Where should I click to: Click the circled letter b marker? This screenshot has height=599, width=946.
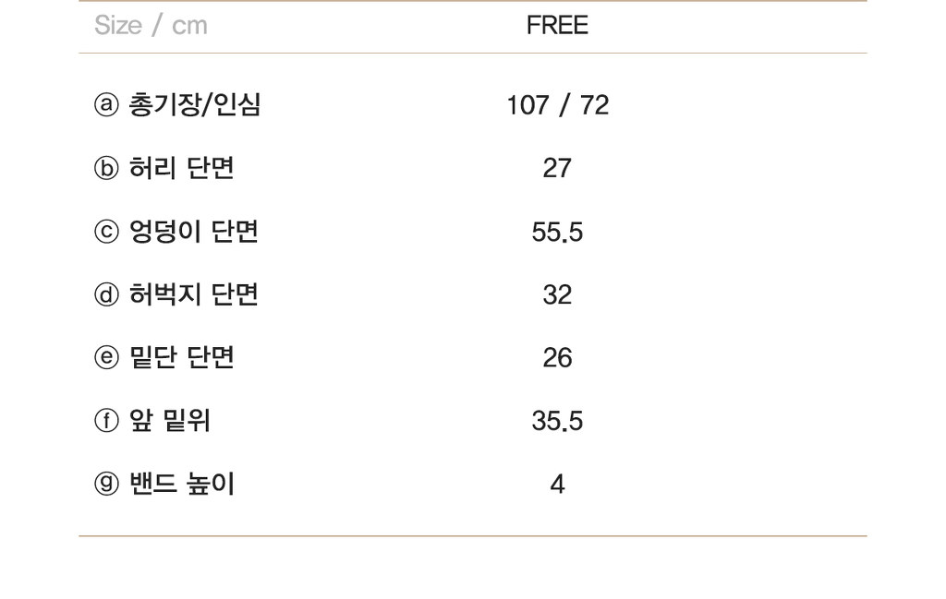coord(106,168)
